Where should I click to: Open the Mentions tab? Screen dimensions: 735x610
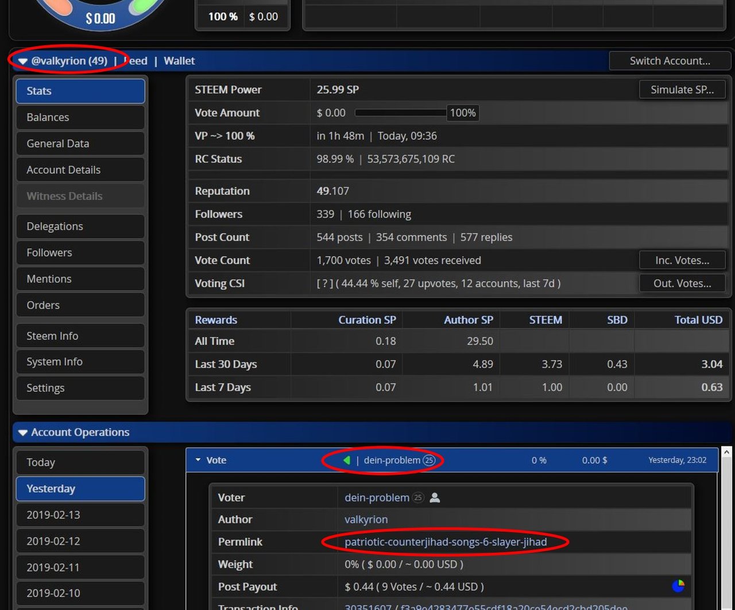80,279
